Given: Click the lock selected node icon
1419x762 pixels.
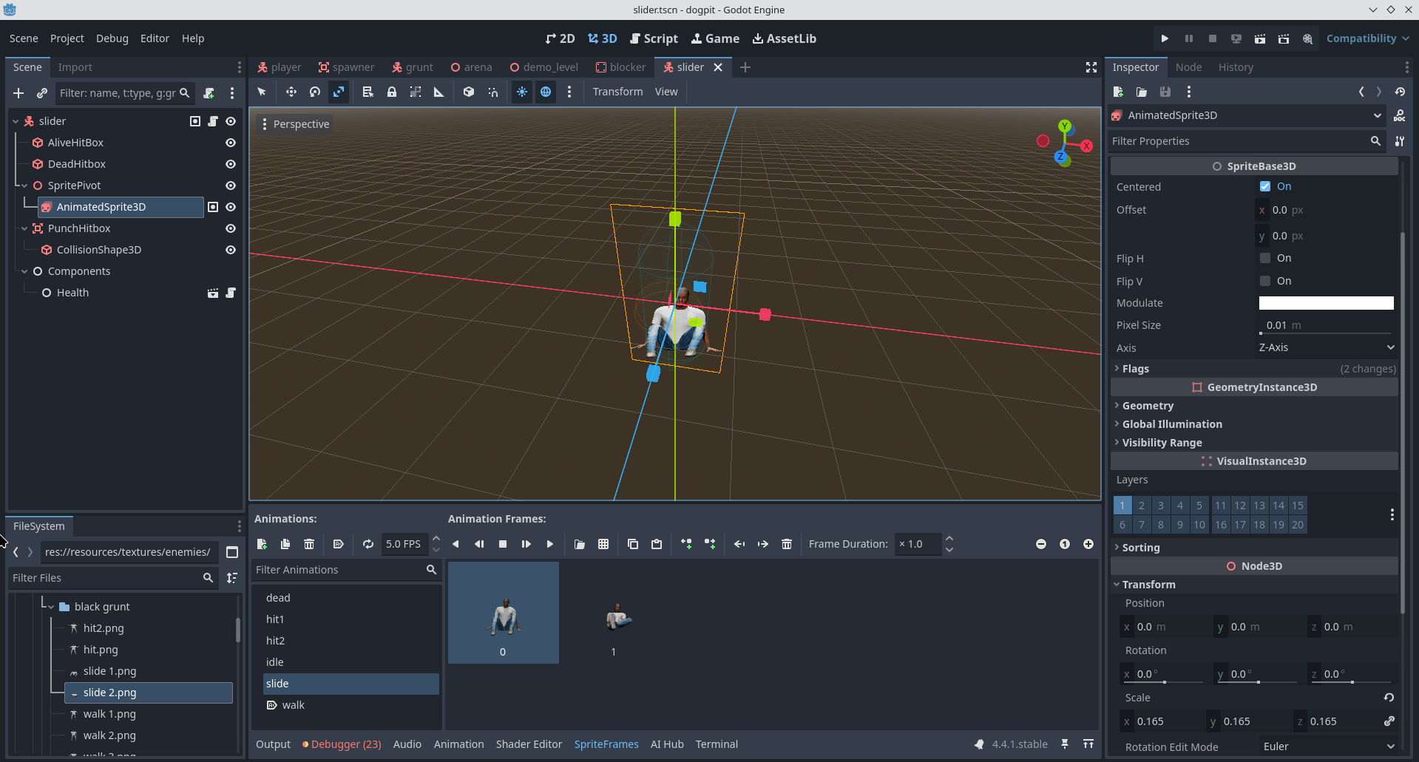Looking at the screenshot, I should pyautogui.click(x=392, y=92).
